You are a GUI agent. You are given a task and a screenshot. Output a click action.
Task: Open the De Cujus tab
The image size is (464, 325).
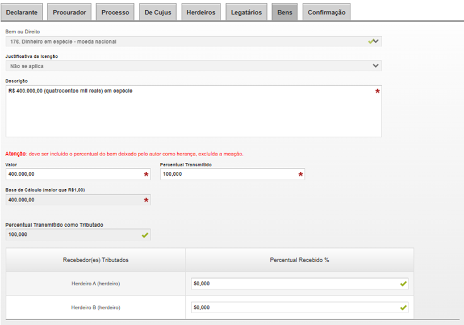[158, 12]
